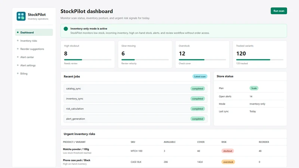Select the Phone case pack / Black product
This screenshot has width=299, height=168.
(77, 160)
